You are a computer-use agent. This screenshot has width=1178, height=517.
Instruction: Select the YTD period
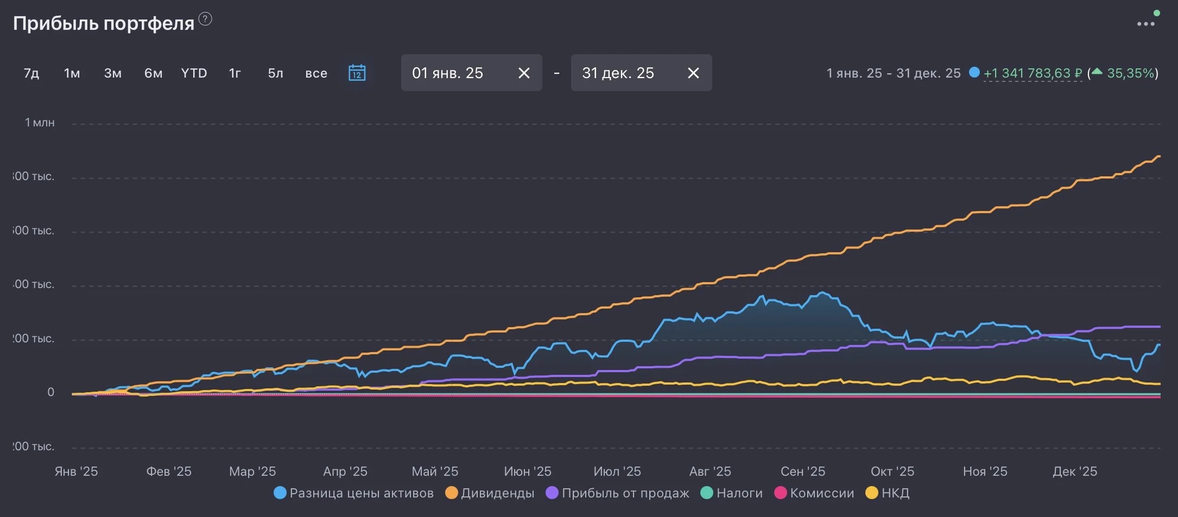point(194,73)
